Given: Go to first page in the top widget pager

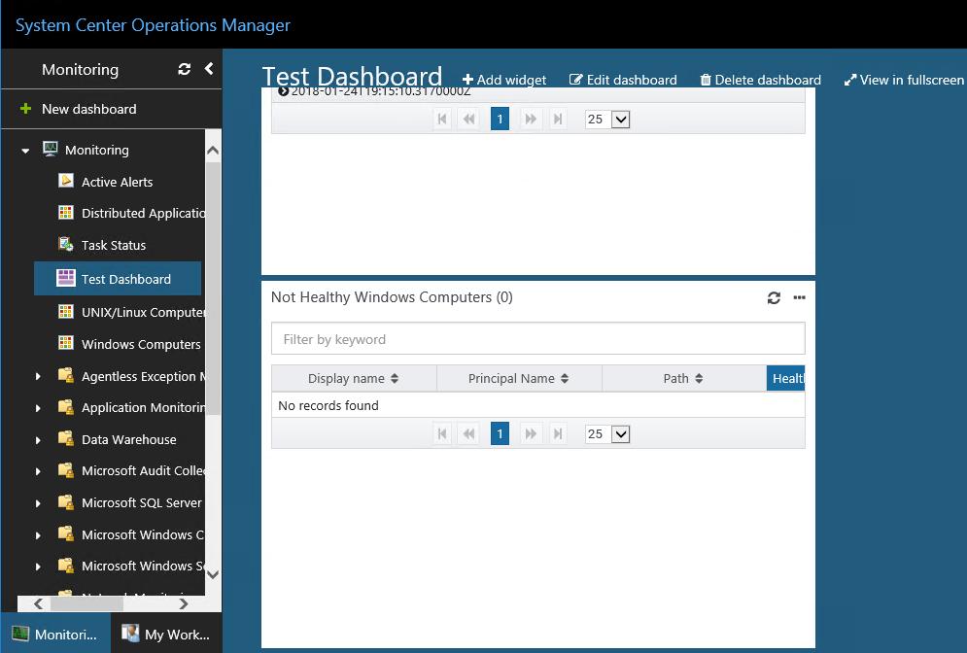Looking at the screenshot, I should 442,119.
